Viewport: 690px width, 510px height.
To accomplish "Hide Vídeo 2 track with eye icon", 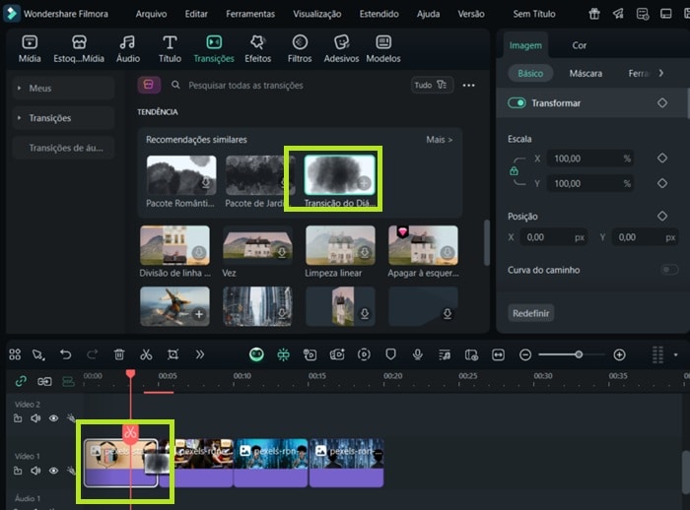I will pos(53,418).
